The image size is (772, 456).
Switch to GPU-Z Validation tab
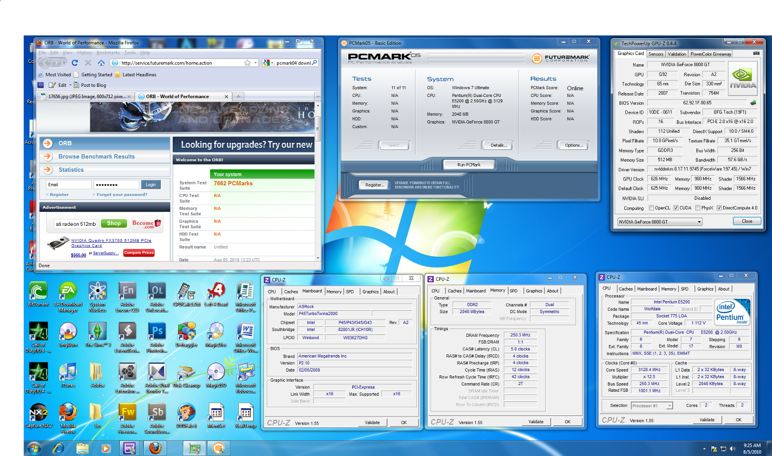pyautogui.click(x=676, y=54)
